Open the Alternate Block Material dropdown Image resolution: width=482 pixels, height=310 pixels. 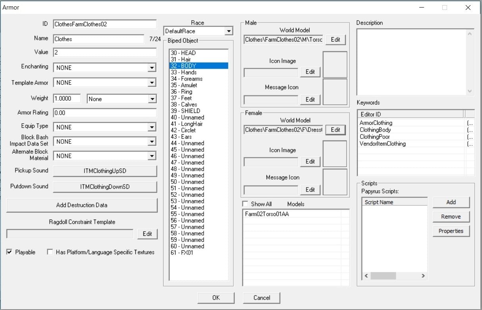point(152,156)
